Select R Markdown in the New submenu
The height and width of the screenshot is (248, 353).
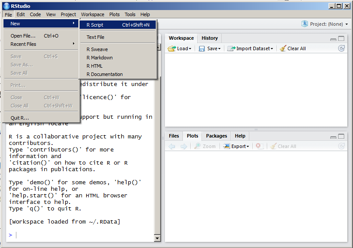coord(100,58)
